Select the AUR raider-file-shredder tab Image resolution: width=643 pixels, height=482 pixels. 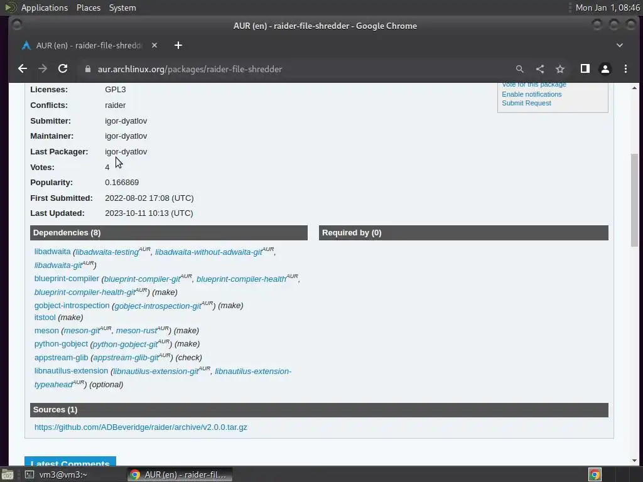(90, 45)
